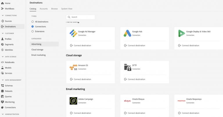Select the Connections type radio button

click(33, 26)
